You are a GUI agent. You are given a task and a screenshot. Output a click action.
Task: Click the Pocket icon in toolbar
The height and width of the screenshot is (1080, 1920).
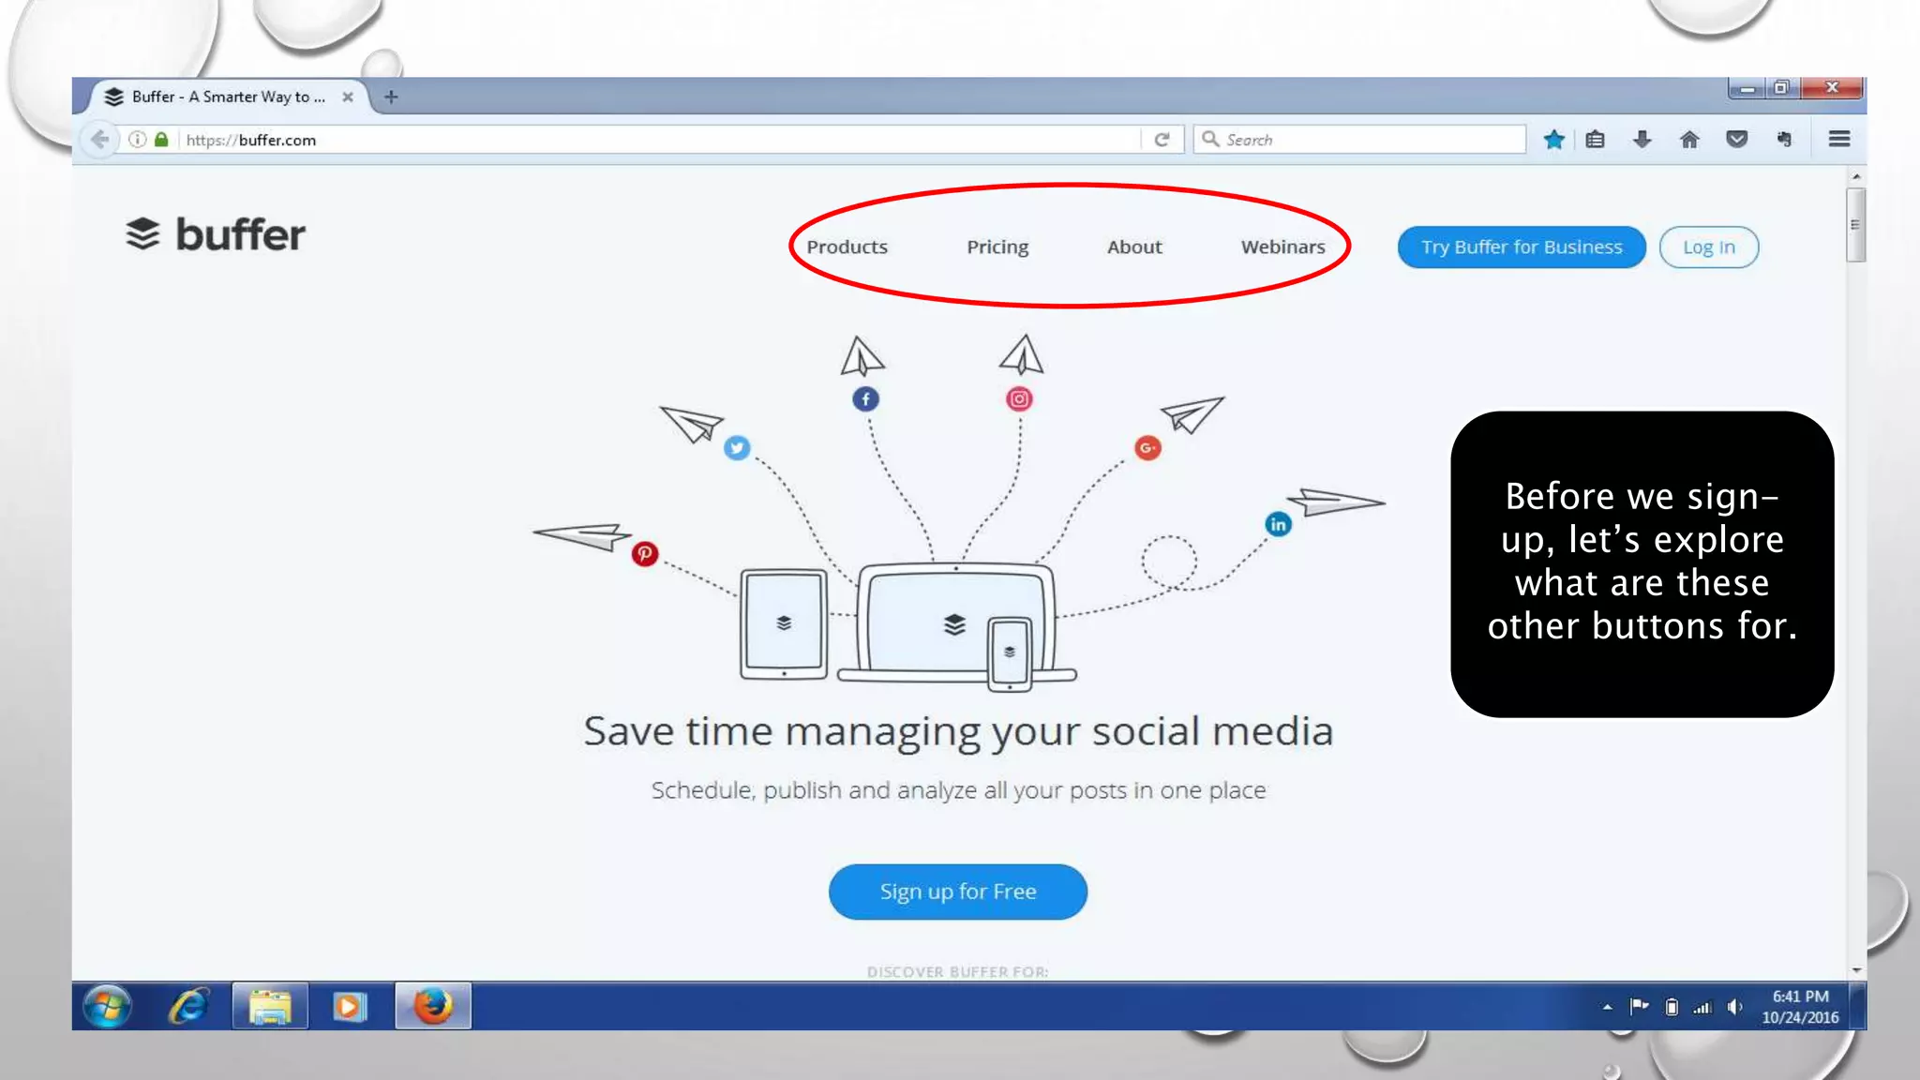tap(1736, 140)
